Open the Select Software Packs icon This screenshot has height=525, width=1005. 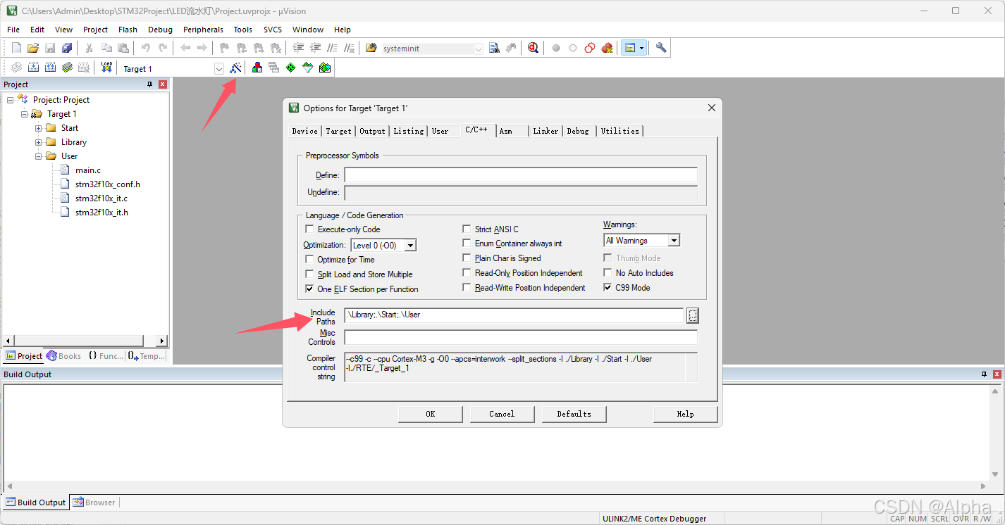click(307, 68)
